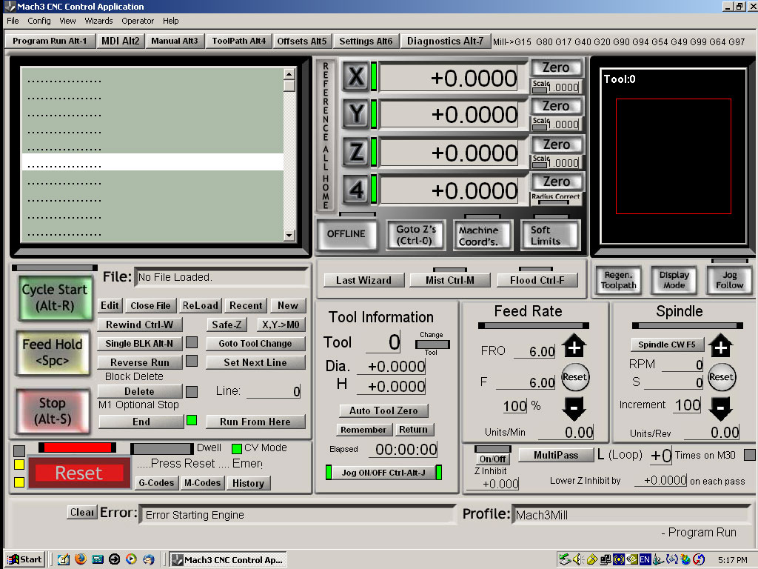Click Mach3 CNC Control taskbar item
This screenshot has width=758, height=569.
pyautogui.click(x=228, y=560)
